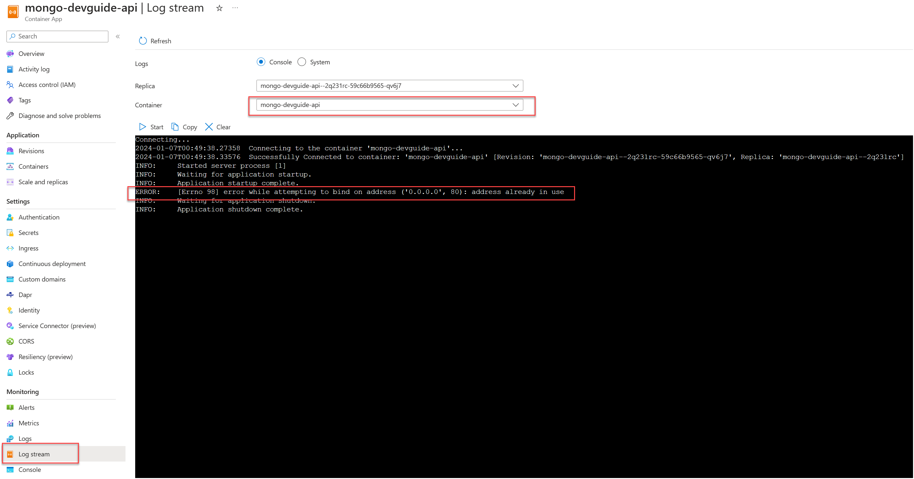
Task: Click the 'Successfully Connected to container' log line
Action: [x=520, y=157]
